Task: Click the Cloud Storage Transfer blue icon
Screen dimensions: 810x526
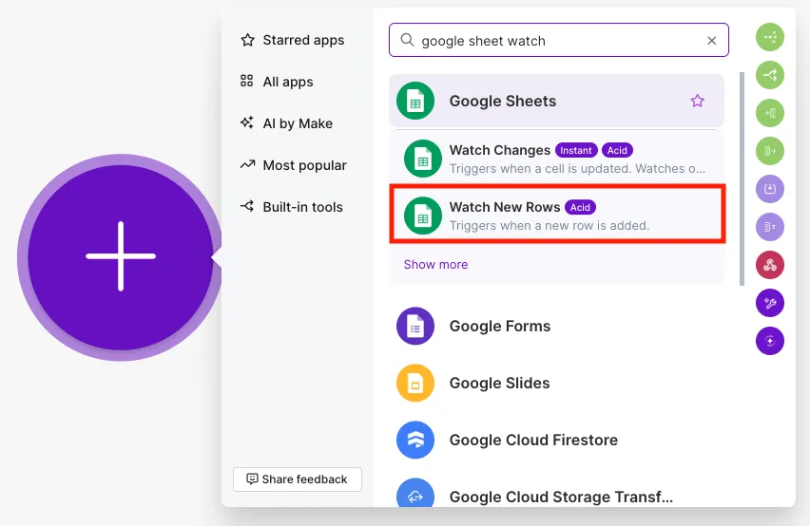Action: tap(415, 493)
